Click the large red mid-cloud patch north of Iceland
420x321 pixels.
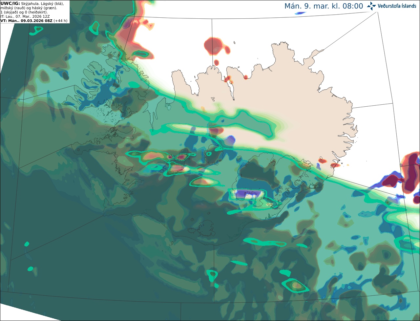pos(214,46)
